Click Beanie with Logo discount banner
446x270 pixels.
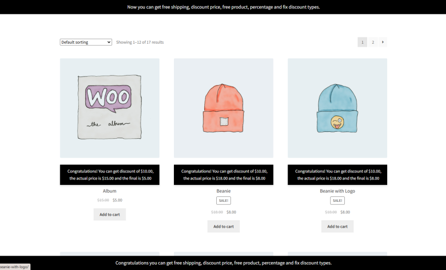[337, 175]
